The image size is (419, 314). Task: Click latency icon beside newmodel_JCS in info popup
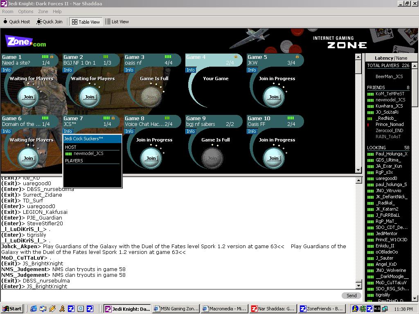pyautogui.click(x=69, y=154)
